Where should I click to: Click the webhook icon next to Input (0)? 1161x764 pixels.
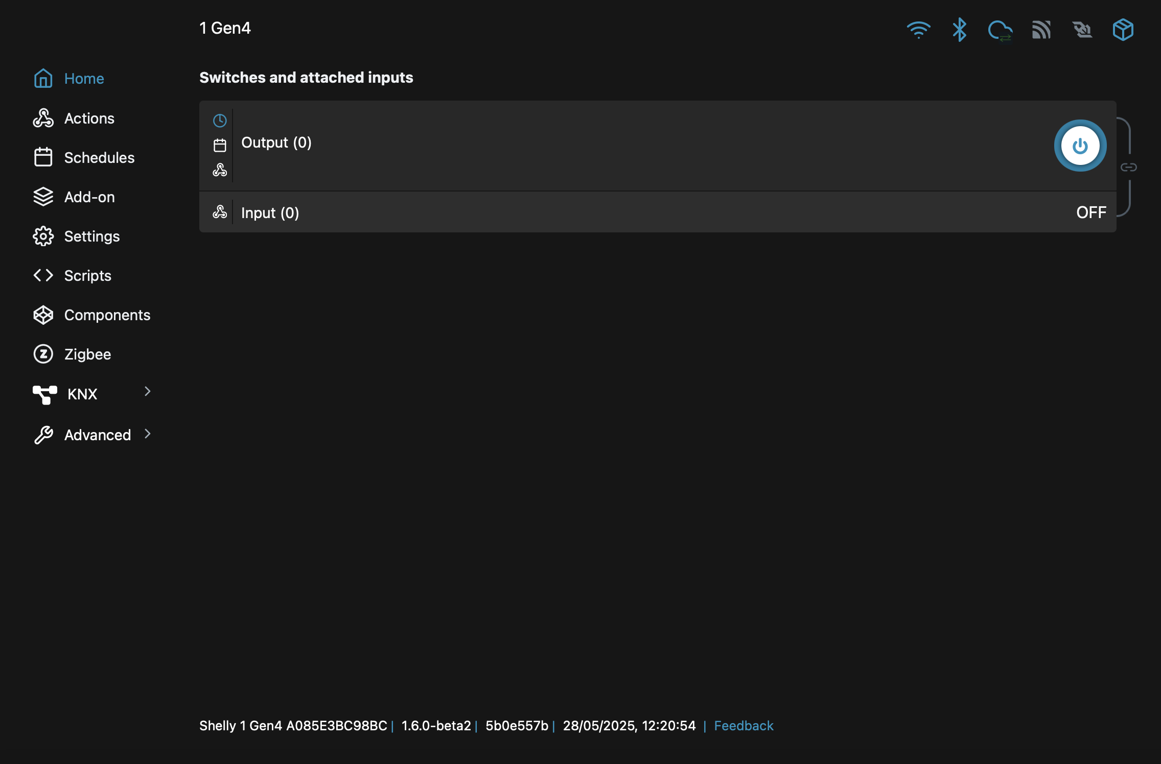pyautogui.click(x=220, y=211)
